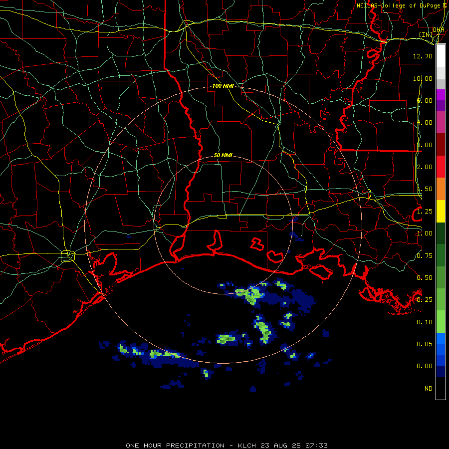Click the 0.25 legend value

[425, 300]
